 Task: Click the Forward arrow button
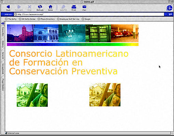[x=19, y=8]
